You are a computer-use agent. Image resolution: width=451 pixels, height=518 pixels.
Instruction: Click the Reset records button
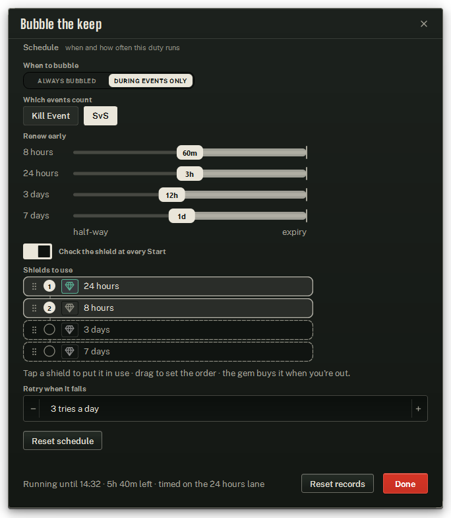pos(338,484)
